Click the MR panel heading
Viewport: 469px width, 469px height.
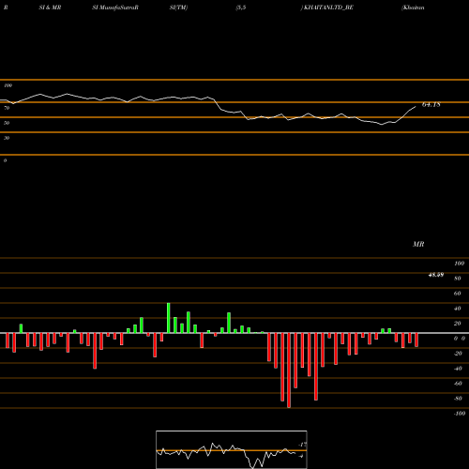click(x=418, y=244)
